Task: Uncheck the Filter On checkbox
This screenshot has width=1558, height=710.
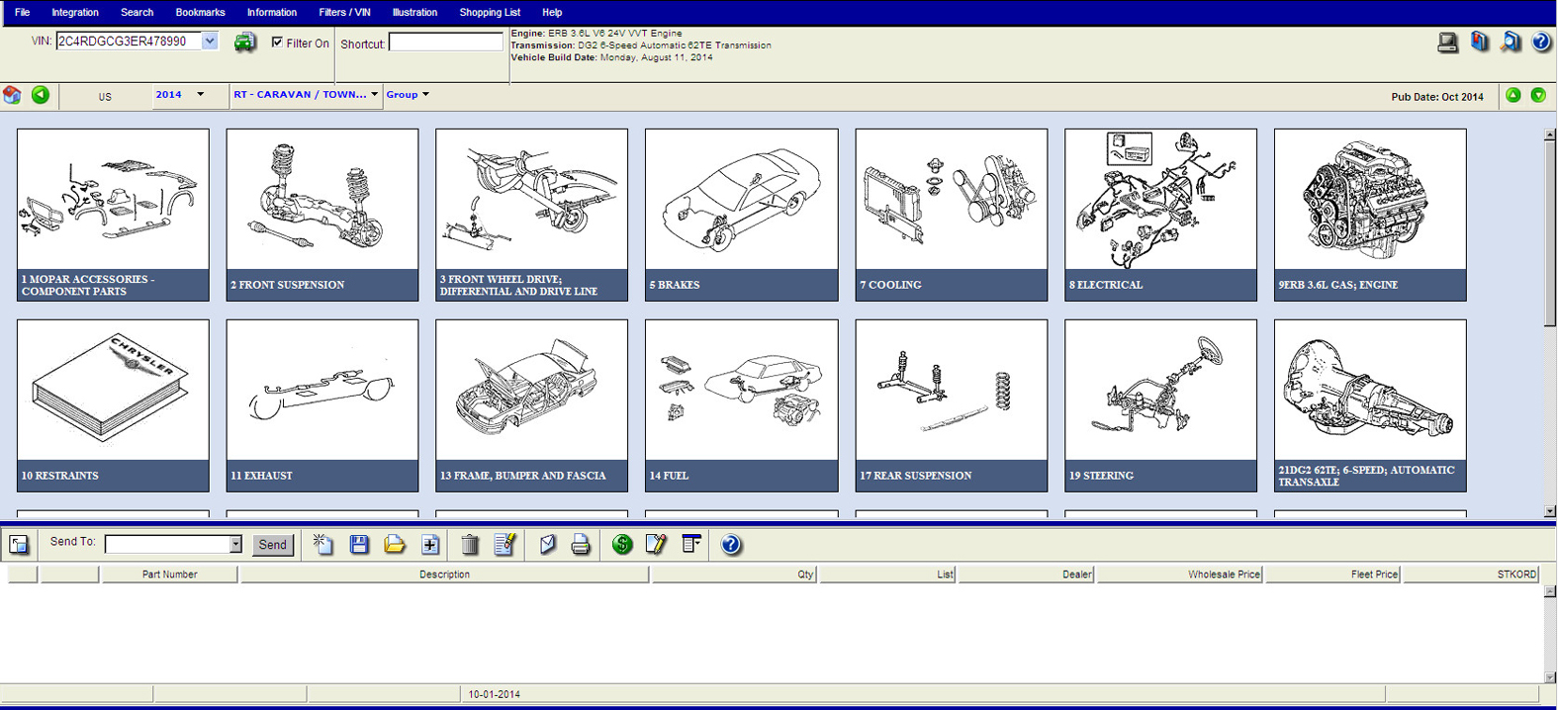Action: [277, 43]
